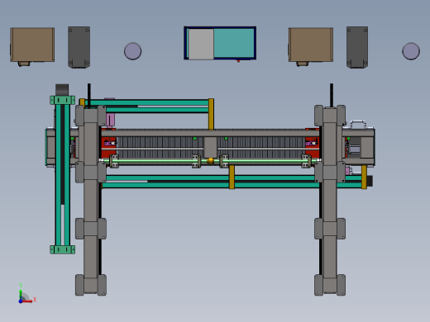The width and height of the screenshot is (430, 322).
Task: Select the vertical green rail on the left
Action: (62, 175)
